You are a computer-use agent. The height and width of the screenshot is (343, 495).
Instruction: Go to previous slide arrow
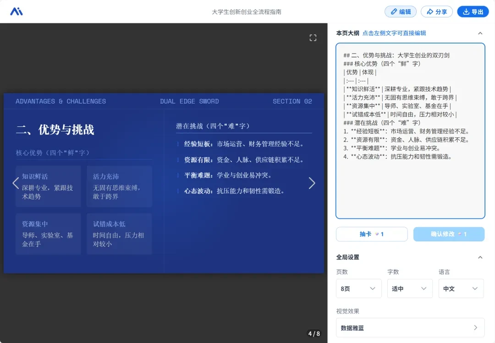(16, 183)
